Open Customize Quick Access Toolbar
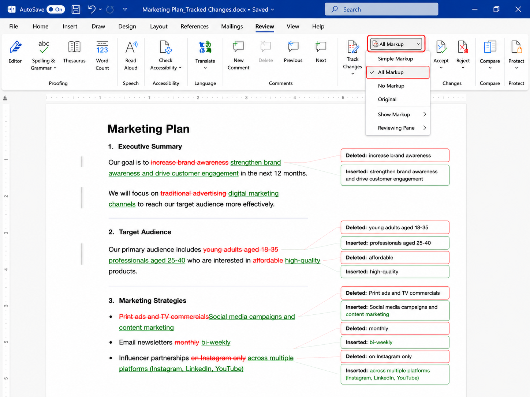Image resolution: width=530 pixels, height=397 pixels. 125,10
